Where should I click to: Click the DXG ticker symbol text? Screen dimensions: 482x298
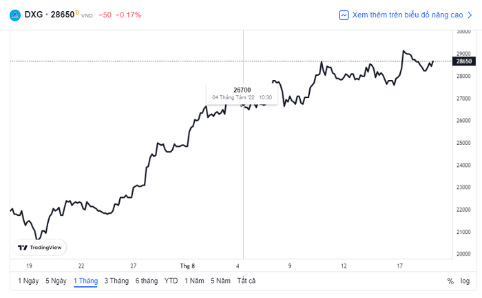click(34, 14)
